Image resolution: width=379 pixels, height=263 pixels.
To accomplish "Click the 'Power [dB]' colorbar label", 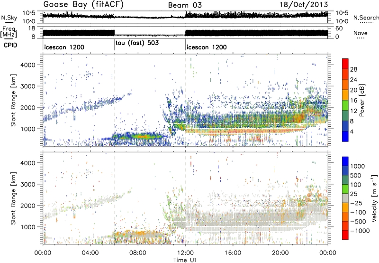I will click(x=361, y=100).
